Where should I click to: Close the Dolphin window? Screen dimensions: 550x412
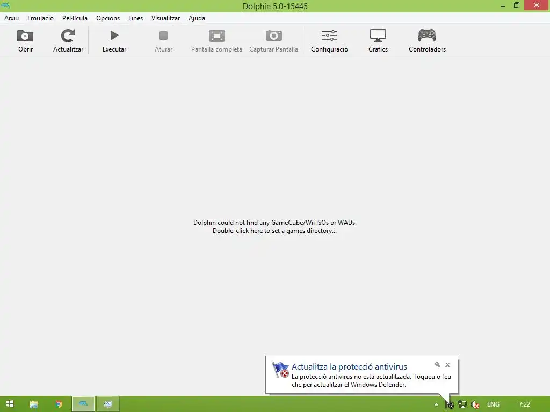(x=537, y=5)
